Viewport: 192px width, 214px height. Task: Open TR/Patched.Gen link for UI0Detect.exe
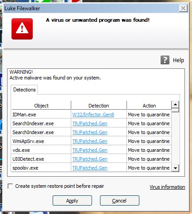coord(90,159)
